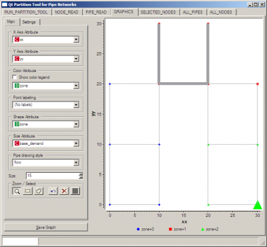Screen dimensions: 267x247
Task: Open the RUN_PARTITION_TOOL tab
Action: point(26,12)
